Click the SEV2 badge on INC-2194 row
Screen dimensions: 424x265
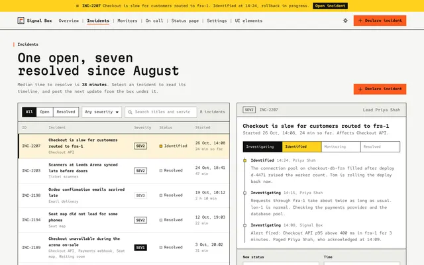[x=140, y=220]
